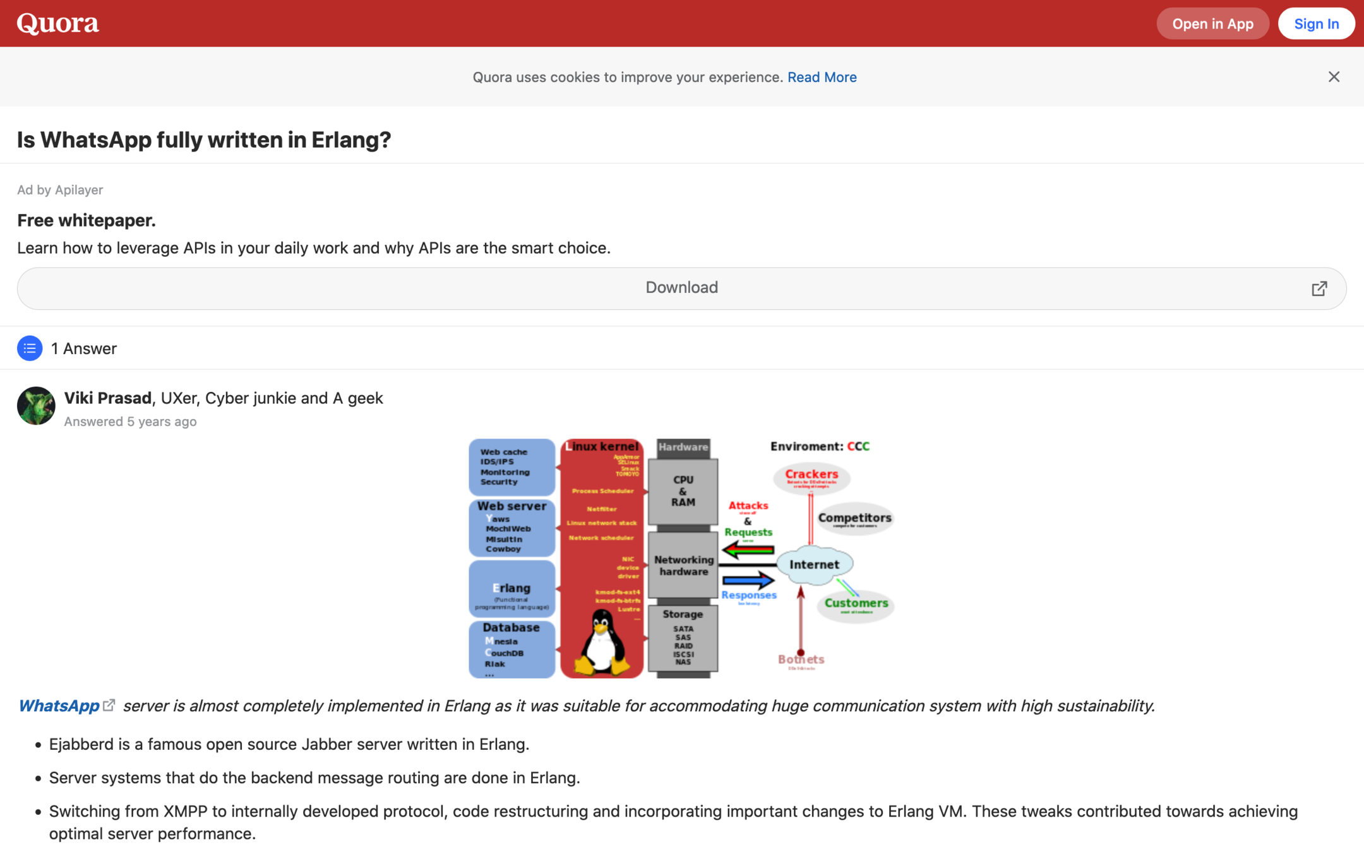
Task: Dismiss the cookie notice banner
Action: tap(1333, 77)
